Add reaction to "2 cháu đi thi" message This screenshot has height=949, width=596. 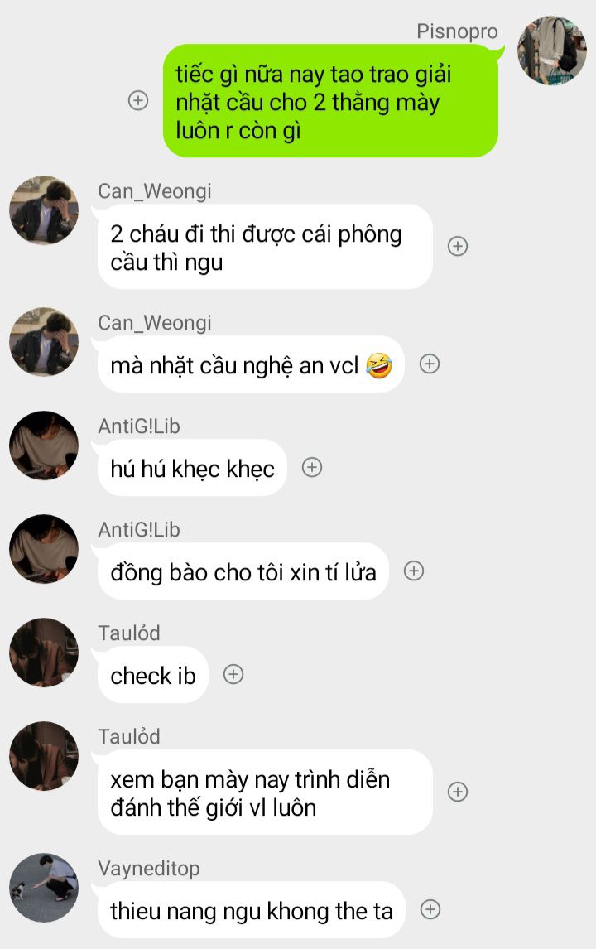[x=458, y=246]
